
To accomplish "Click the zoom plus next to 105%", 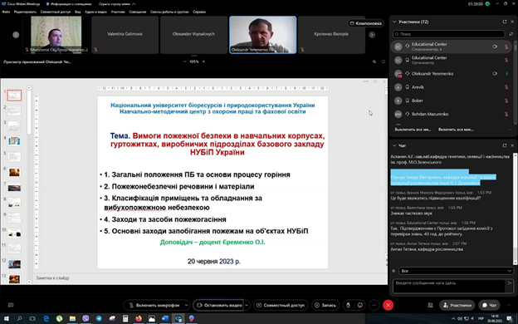I will [x=203, y=61].
